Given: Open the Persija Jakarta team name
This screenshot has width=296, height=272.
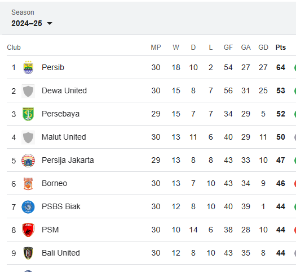Looking at the screenshot, I should coord(68,160).
